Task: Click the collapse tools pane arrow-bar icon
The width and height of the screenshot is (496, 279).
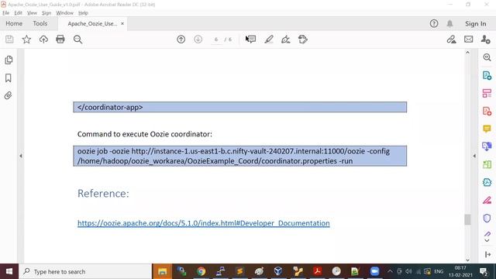Action: coord(487,254)
